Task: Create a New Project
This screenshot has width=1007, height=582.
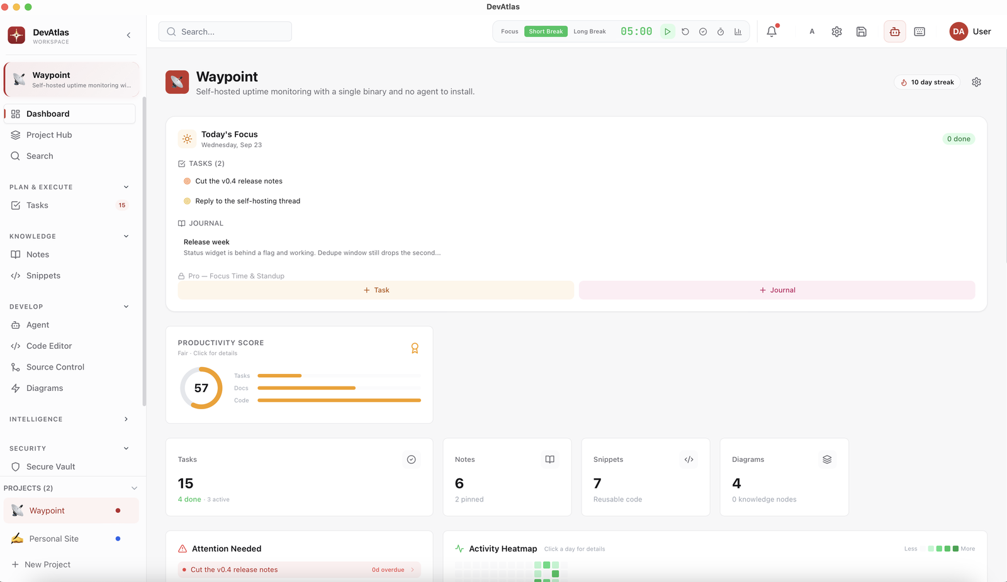Action: (x=42, y=564)
